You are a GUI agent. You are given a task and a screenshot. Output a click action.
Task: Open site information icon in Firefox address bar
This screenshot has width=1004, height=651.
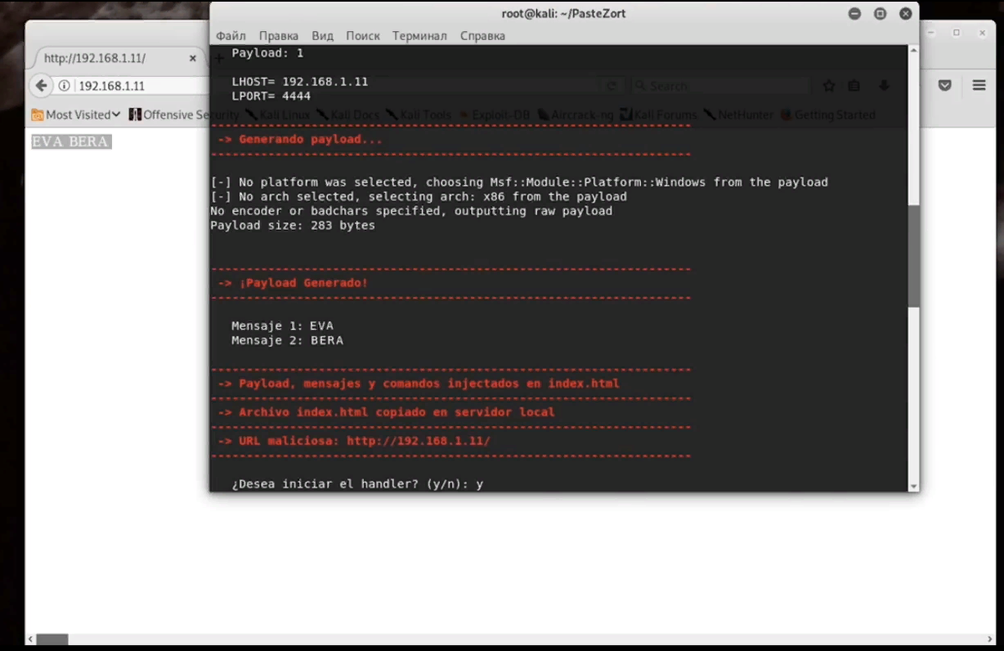tap(64, 86)
